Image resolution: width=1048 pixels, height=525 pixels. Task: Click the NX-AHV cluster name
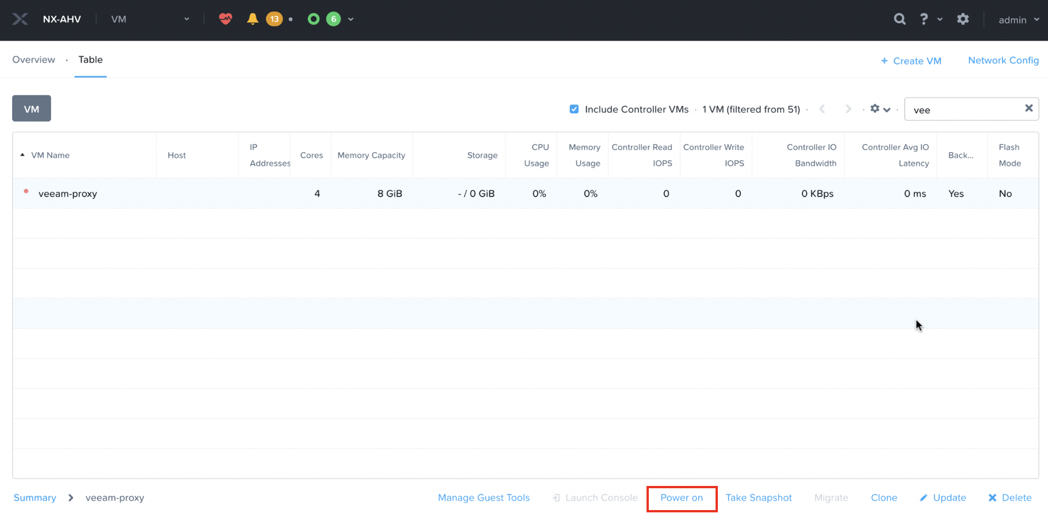(x=62, y=19)
